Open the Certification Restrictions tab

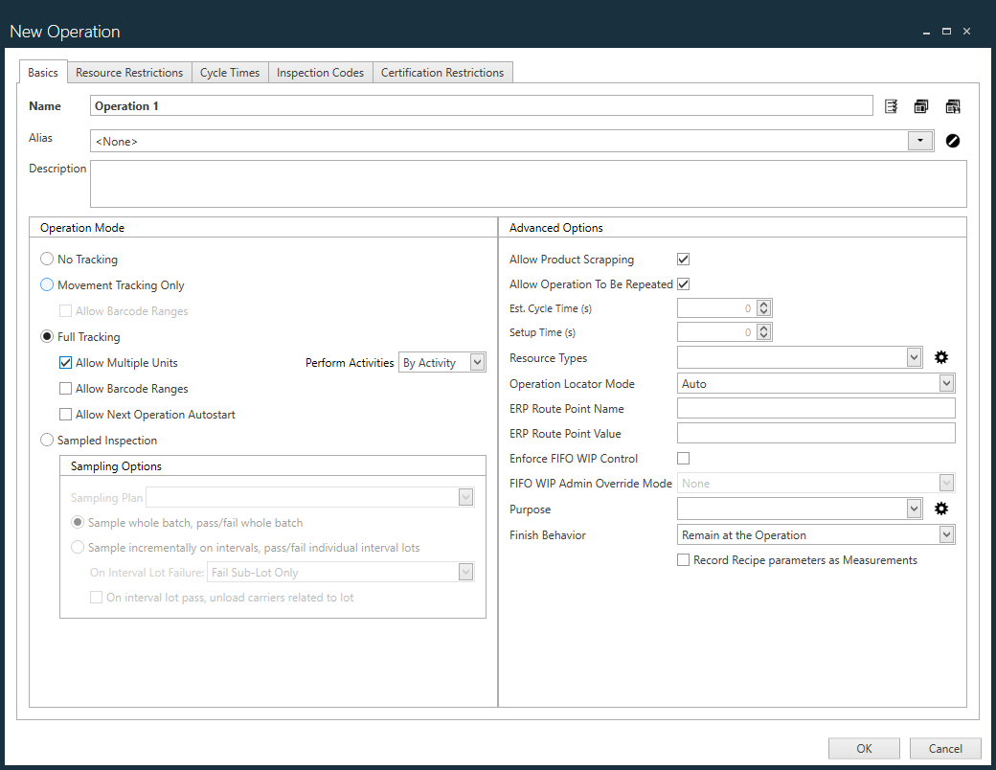click(x=442, y=72)
